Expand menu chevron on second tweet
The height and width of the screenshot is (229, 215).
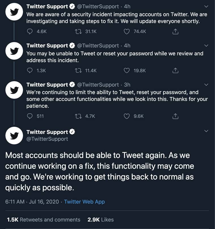pyautogui.click(x=206, y=46)
